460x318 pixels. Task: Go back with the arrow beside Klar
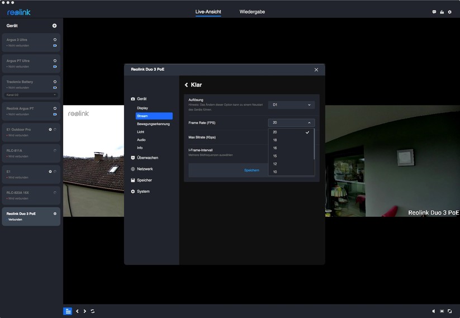pyautogui.click(x=187, y=85)
